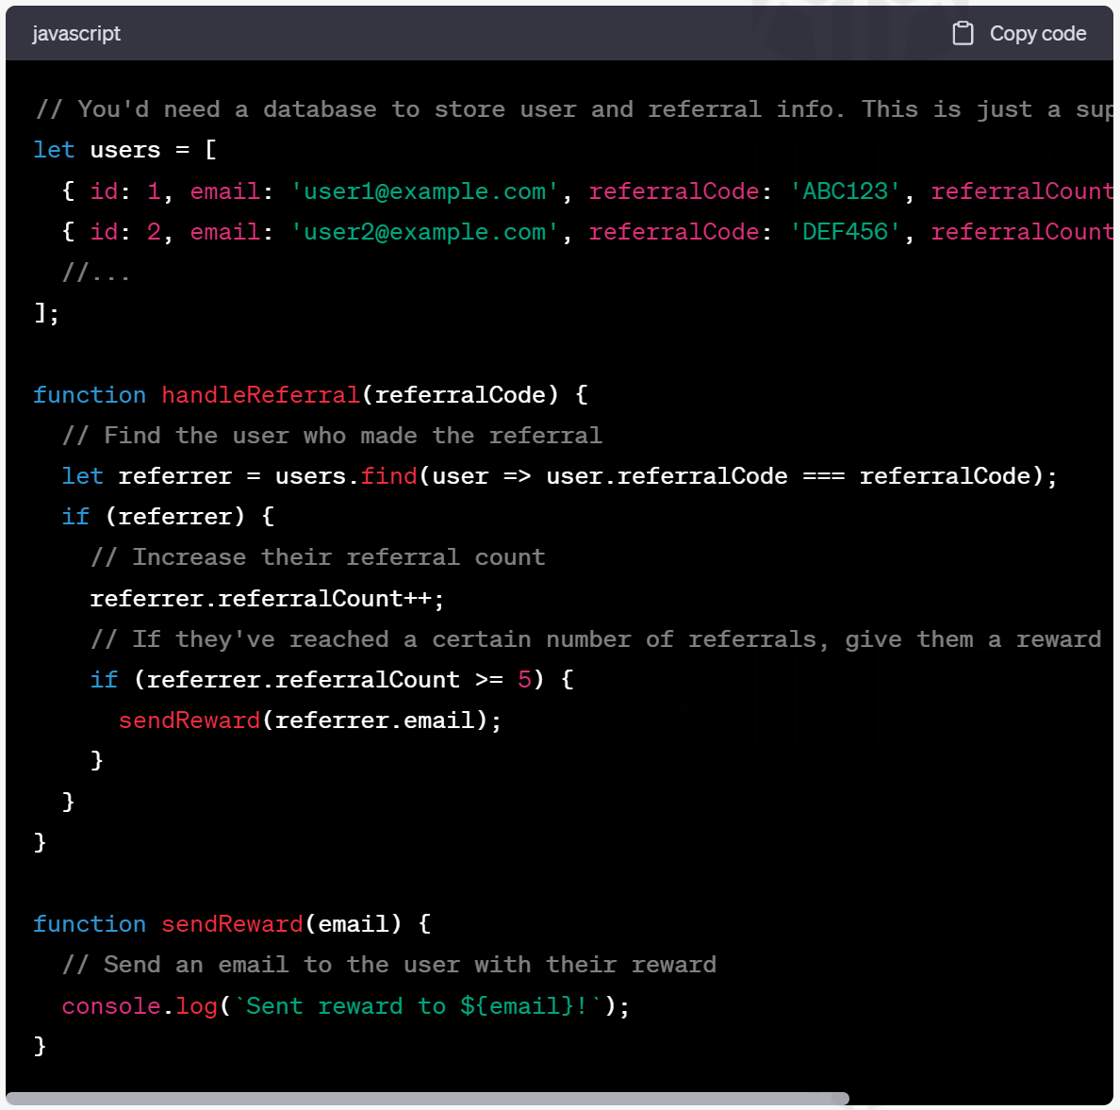
Task: Click the horizontal scrollbar thumb
Action: click(428, 1098)
